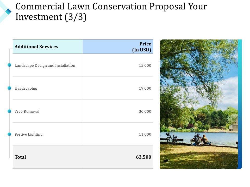Screen dimensions: 250x187
Task: Select the Additional Services header cell
Action: tap(36, 47)
